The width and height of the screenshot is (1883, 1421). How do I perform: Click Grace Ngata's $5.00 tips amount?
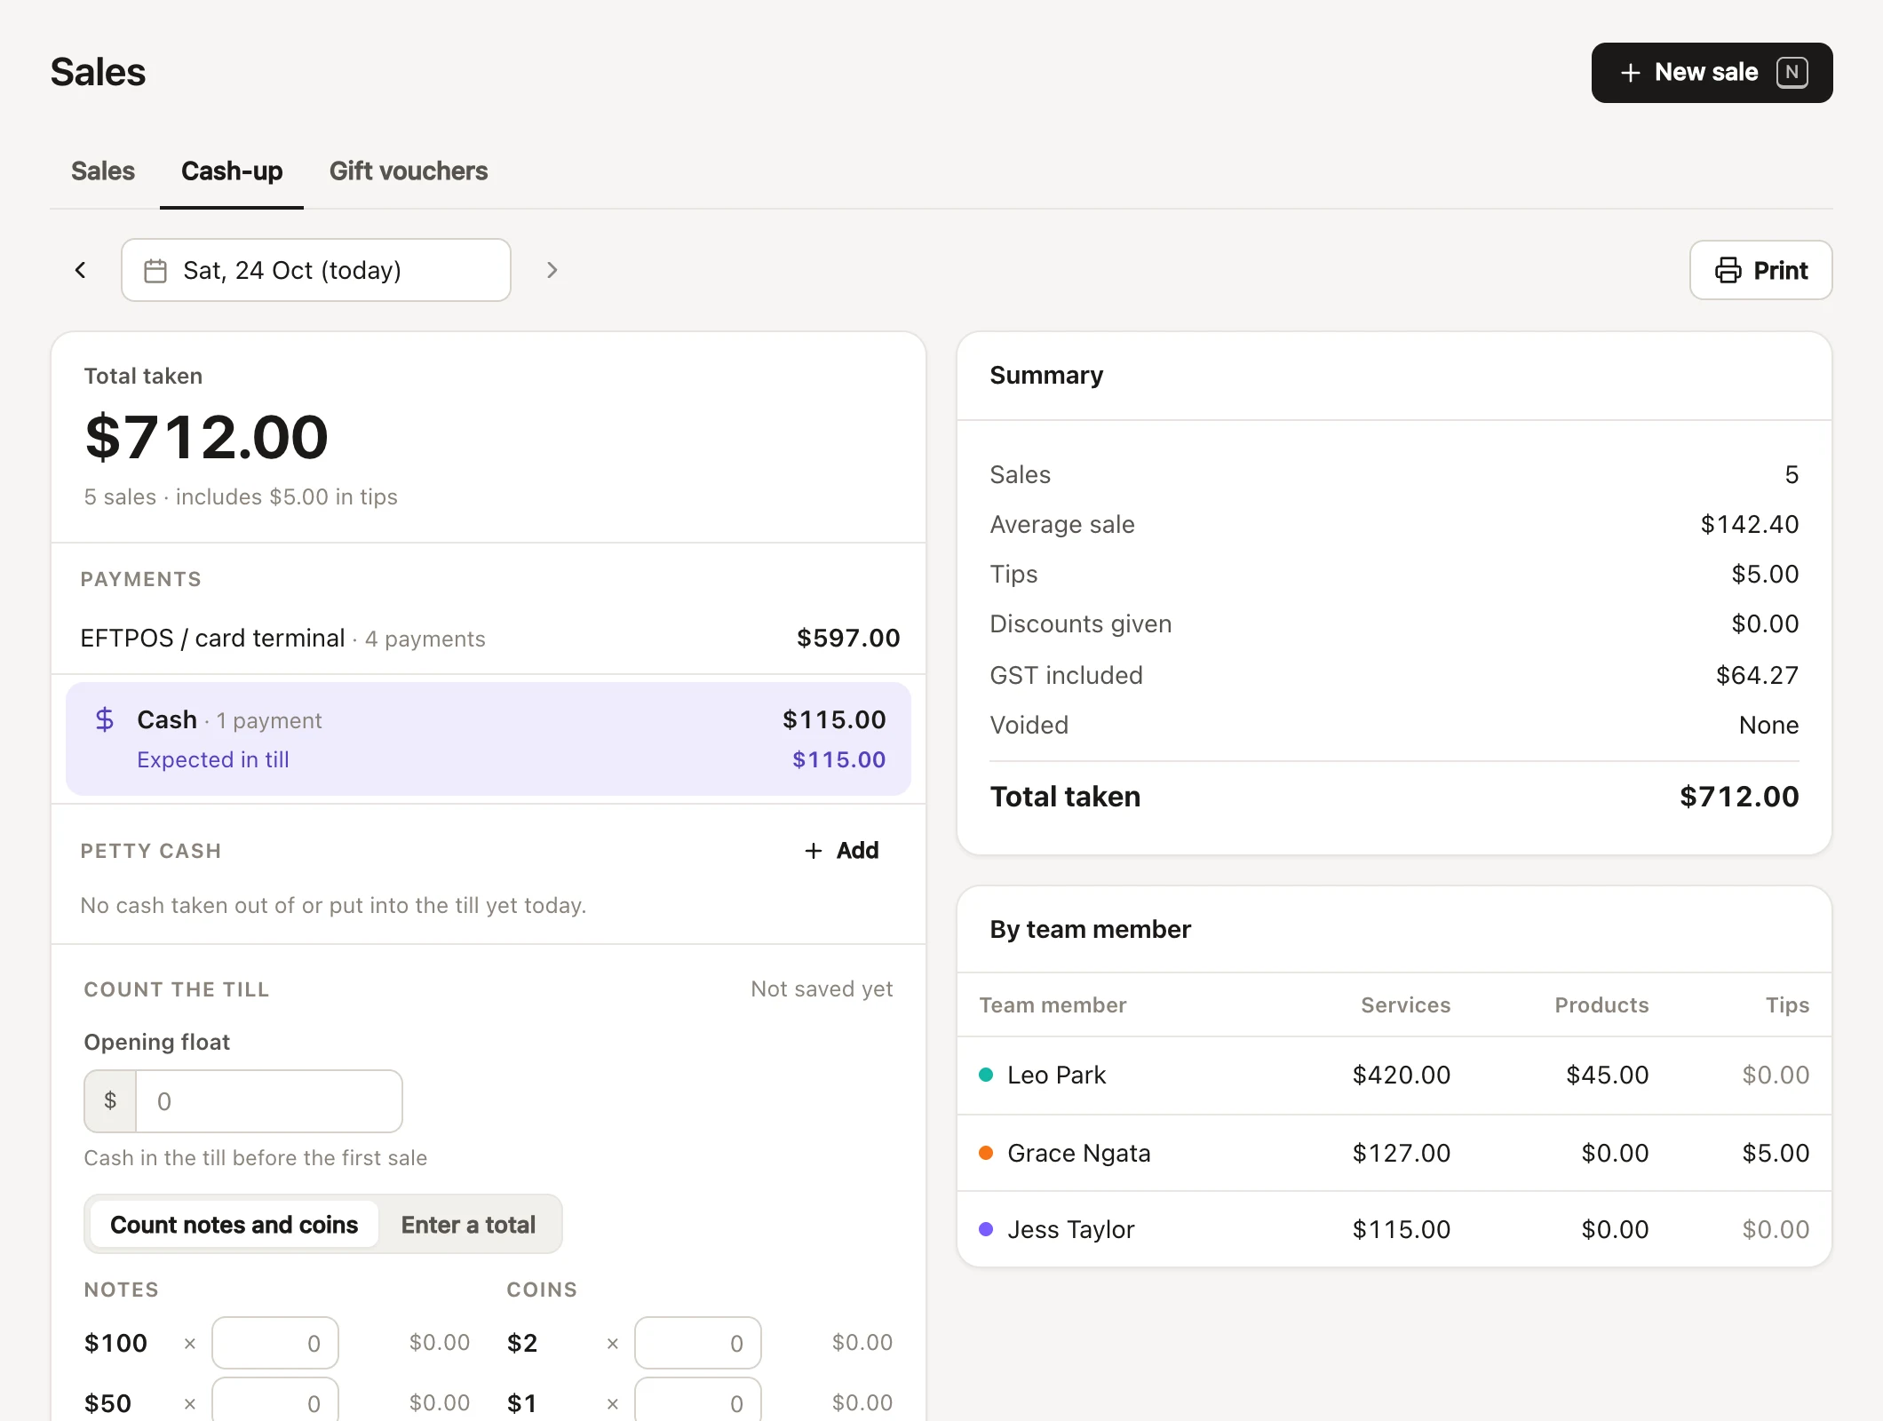(1776, 1153)
